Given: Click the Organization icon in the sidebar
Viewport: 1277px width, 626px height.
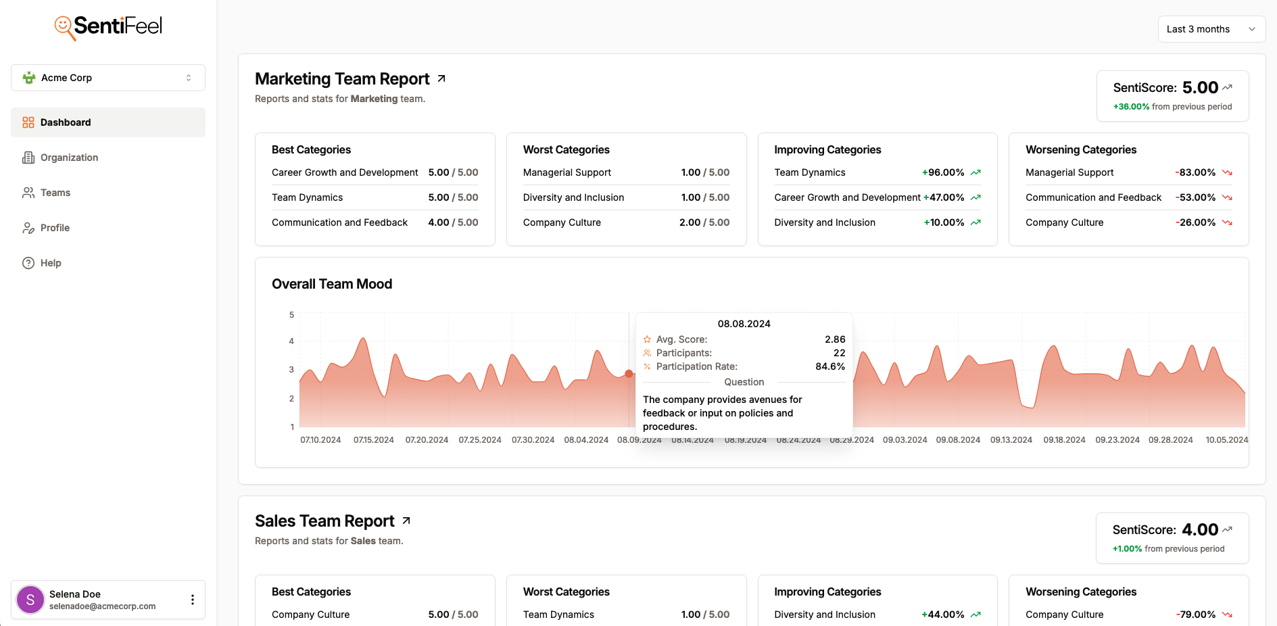Looking at the screenshot, I should click(28, 158).
